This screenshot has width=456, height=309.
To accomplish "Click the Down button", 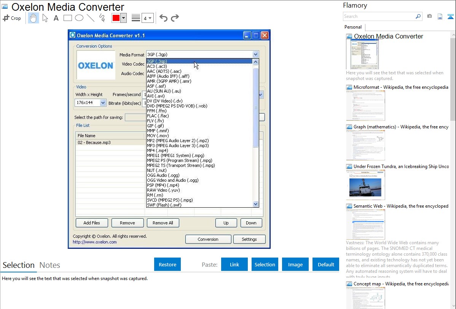I will [251, 223].
